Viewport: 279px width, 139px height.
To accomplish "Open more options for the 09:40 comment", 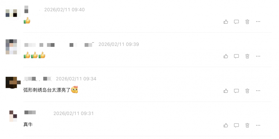I will point(258,22).
